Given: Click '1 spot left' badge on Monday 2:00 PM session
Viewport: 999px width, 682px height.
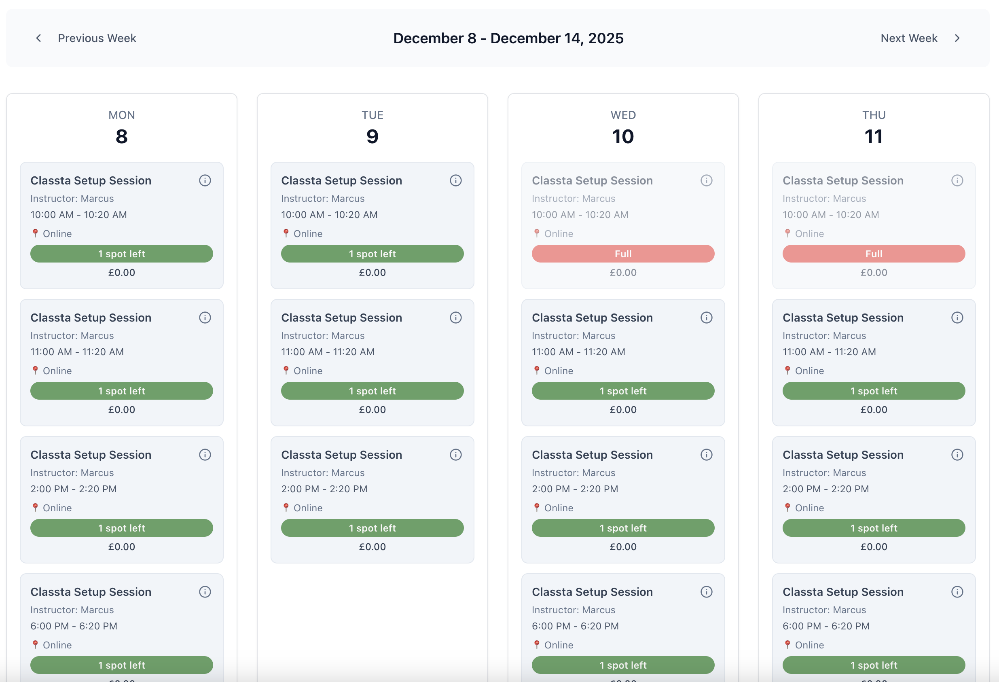Looking at the screenshot, I should [121, 527].
